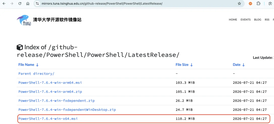Viewport: 274px width, 124px height.
Task: Click the browser forward arrow
Action: (x=12, y=4)
